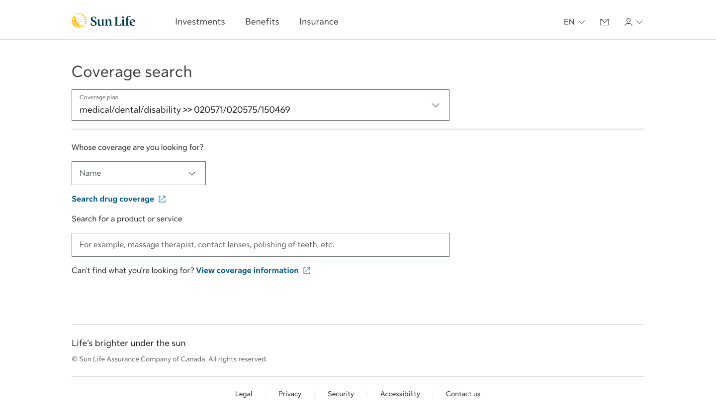716x419 pixels.
Task: Click the Sun Life logo
Action: [103, 21]
